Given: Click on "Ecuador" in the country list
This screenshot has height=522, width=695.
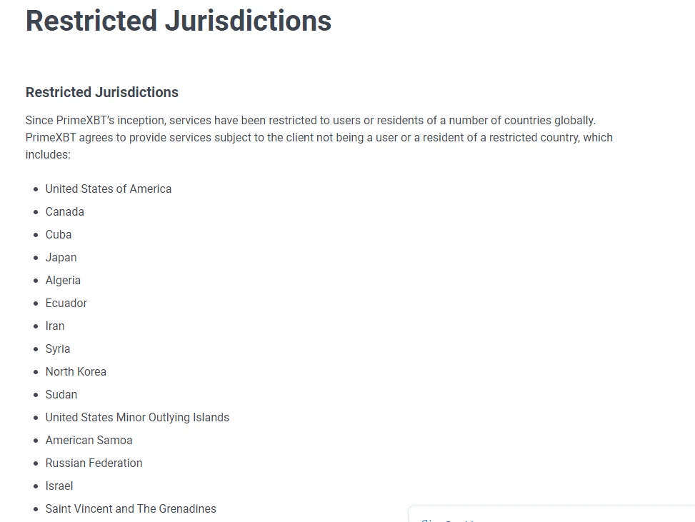Looking at the screenshot, I should coord(66,303).
